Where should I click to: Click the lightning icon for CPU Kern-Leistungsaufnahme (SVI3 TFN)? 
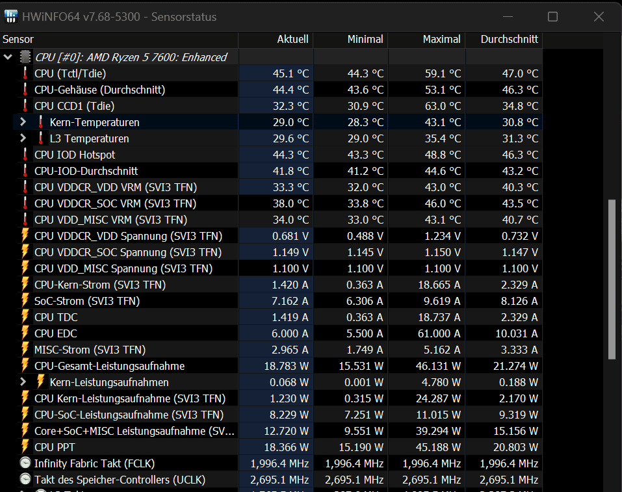click(x=25, y=398)
